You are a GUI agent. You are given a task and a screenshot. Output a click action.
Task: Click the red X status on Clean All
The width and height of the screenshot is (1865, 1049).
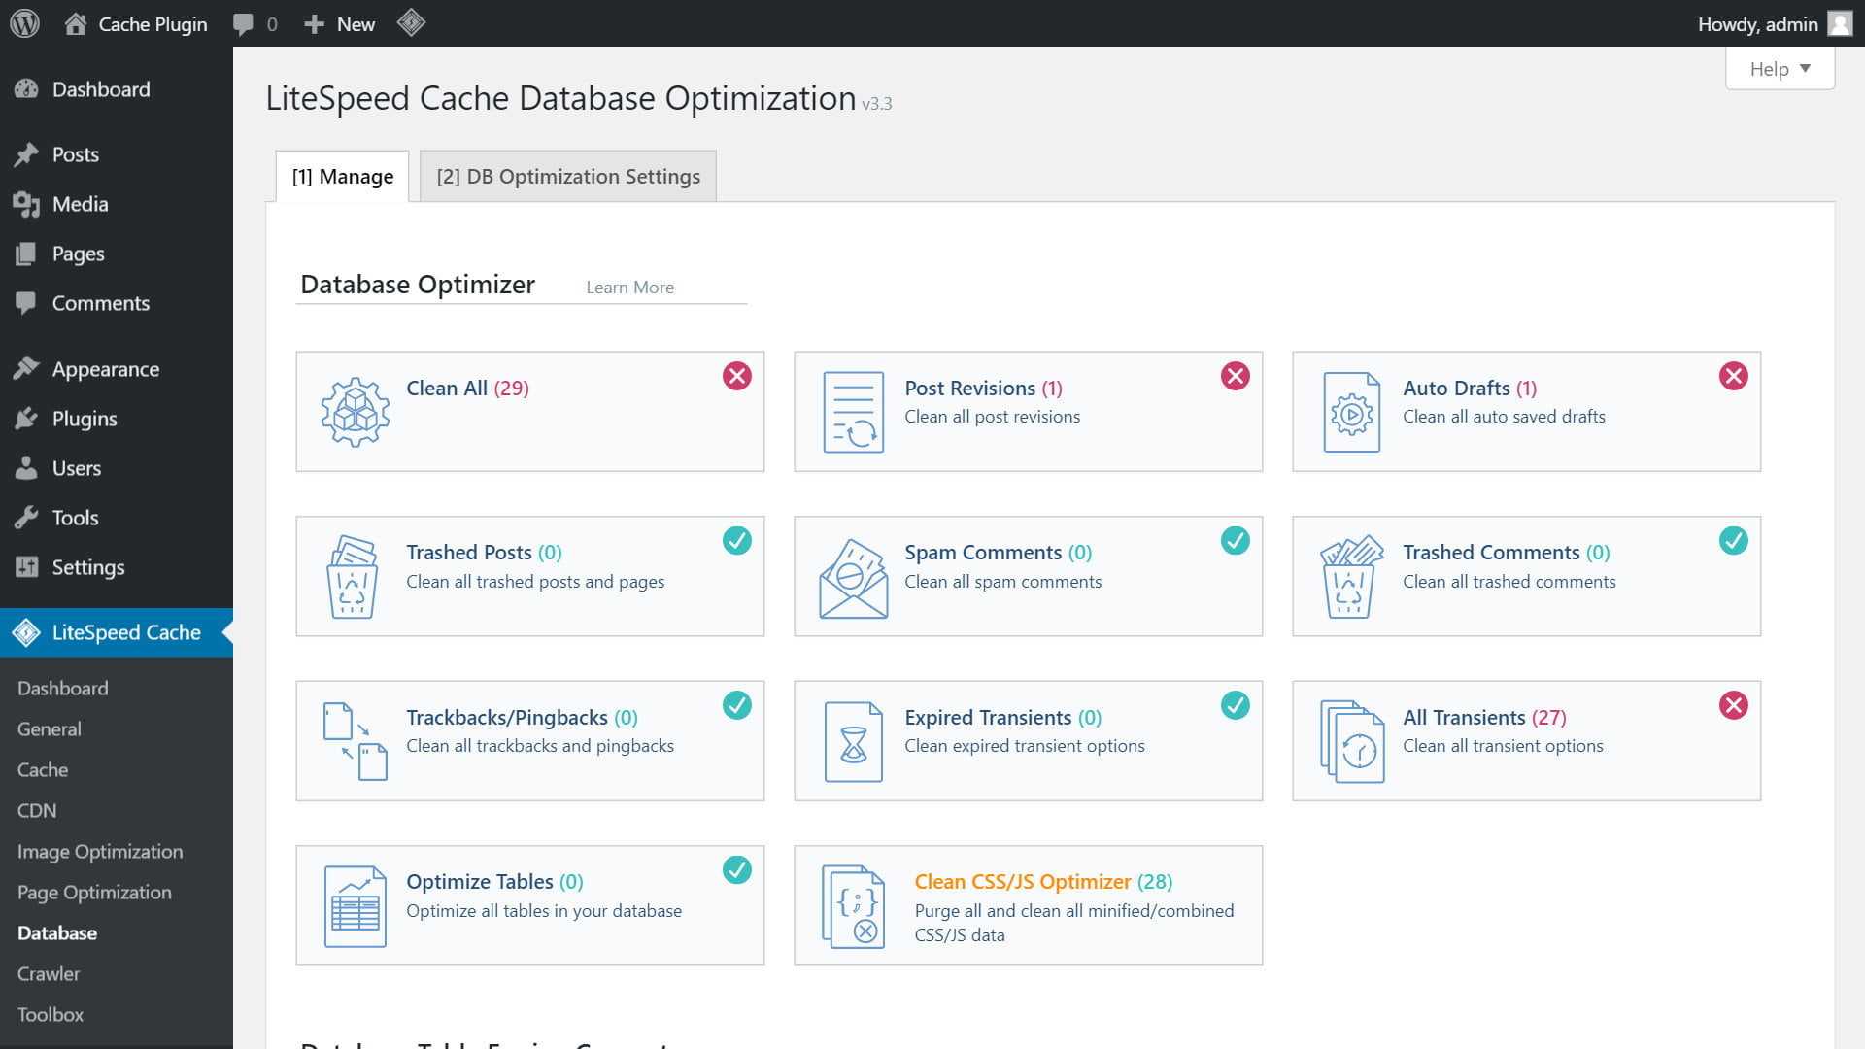click(737, 376)
